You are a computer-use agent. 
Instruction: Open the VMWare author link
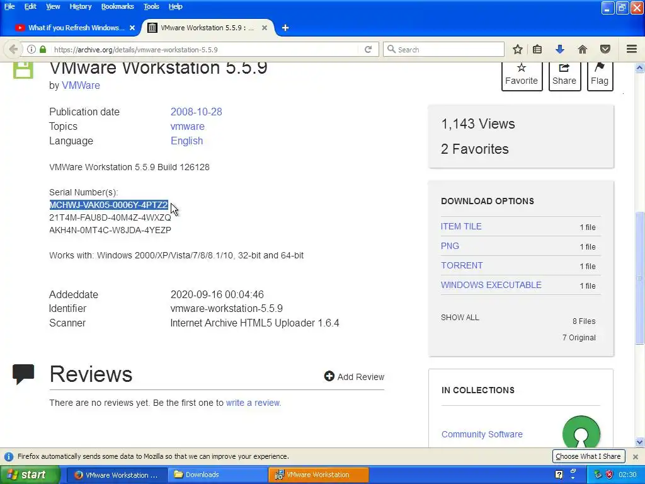coord(81,85)
